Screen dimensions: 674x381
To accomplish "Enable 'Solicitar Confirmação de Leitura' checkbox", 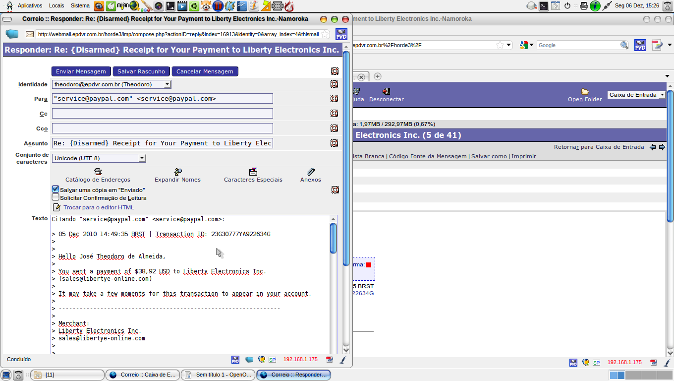I will coord(56,197).
